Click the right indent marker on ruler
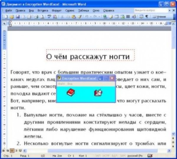 [166, 24]
